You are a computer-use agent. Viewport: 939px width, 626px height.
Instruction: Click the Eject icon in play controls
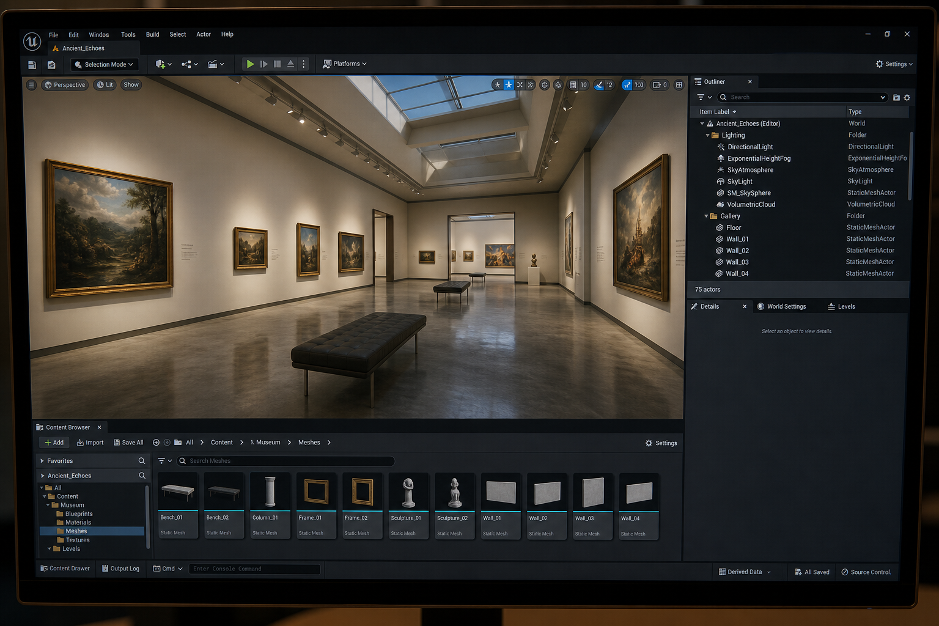291,64
